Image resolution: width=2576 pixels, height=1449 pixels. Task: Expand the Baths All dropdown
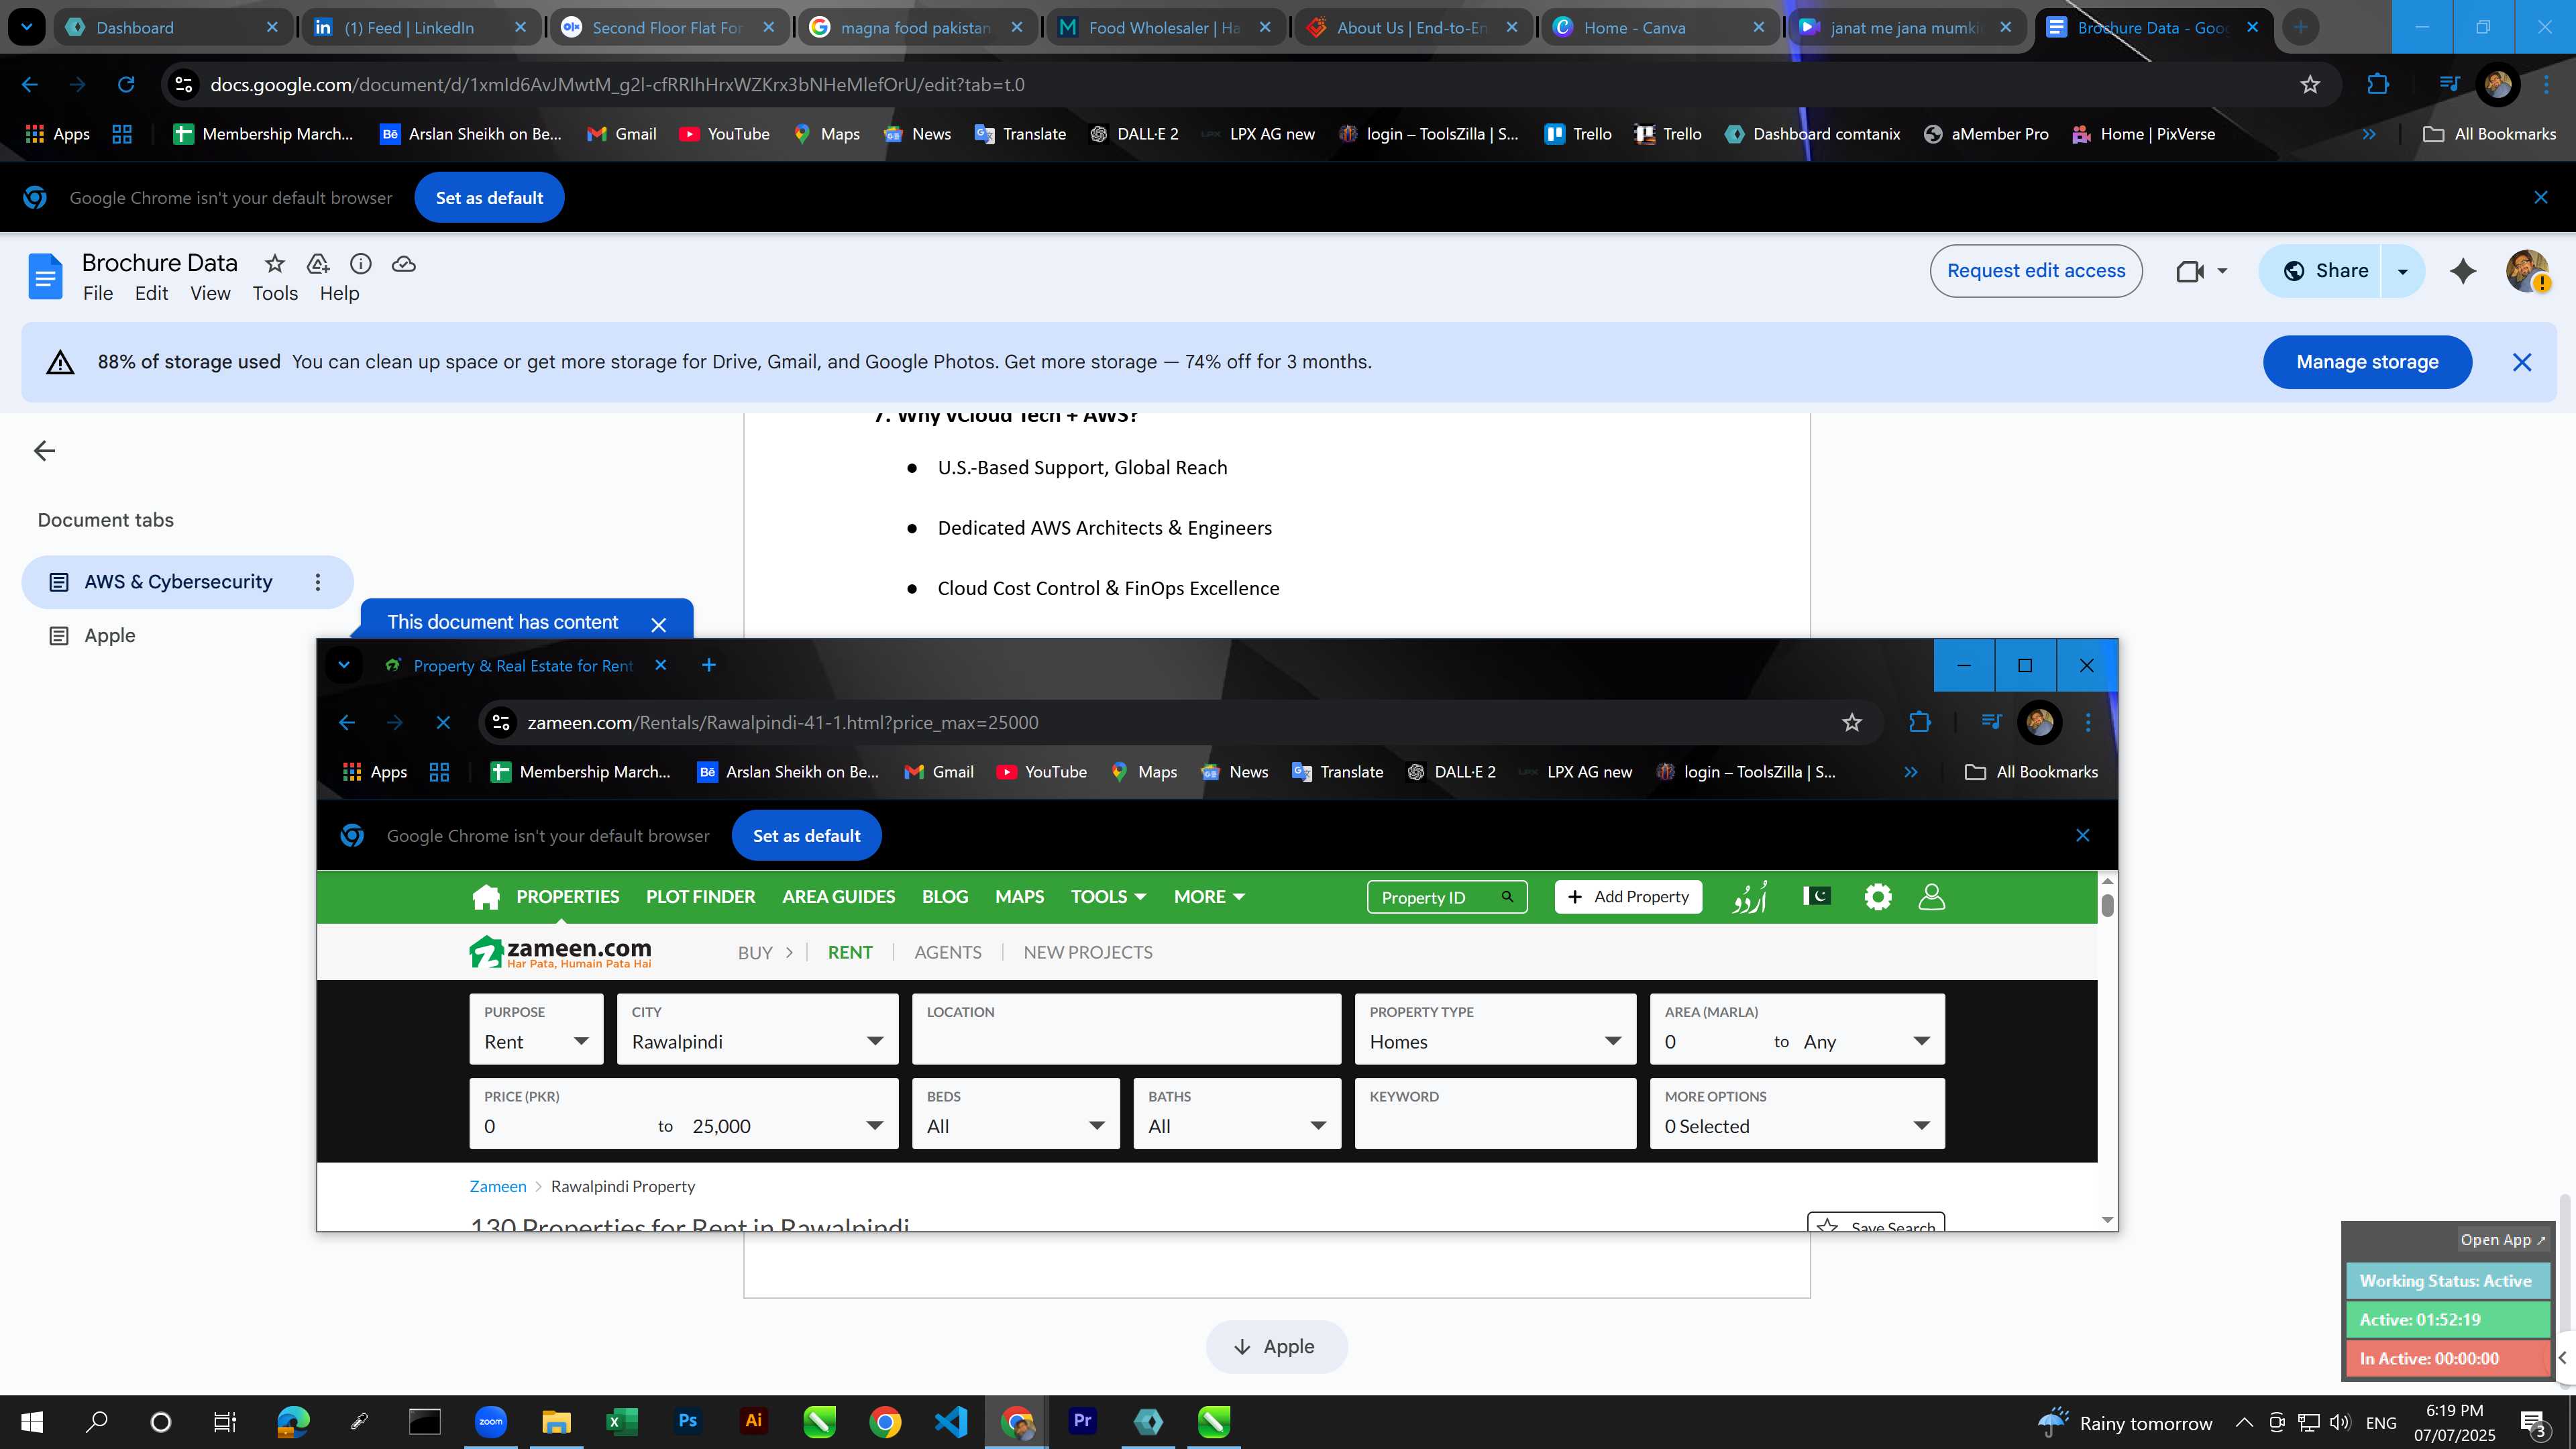tap(1237, 1113)
